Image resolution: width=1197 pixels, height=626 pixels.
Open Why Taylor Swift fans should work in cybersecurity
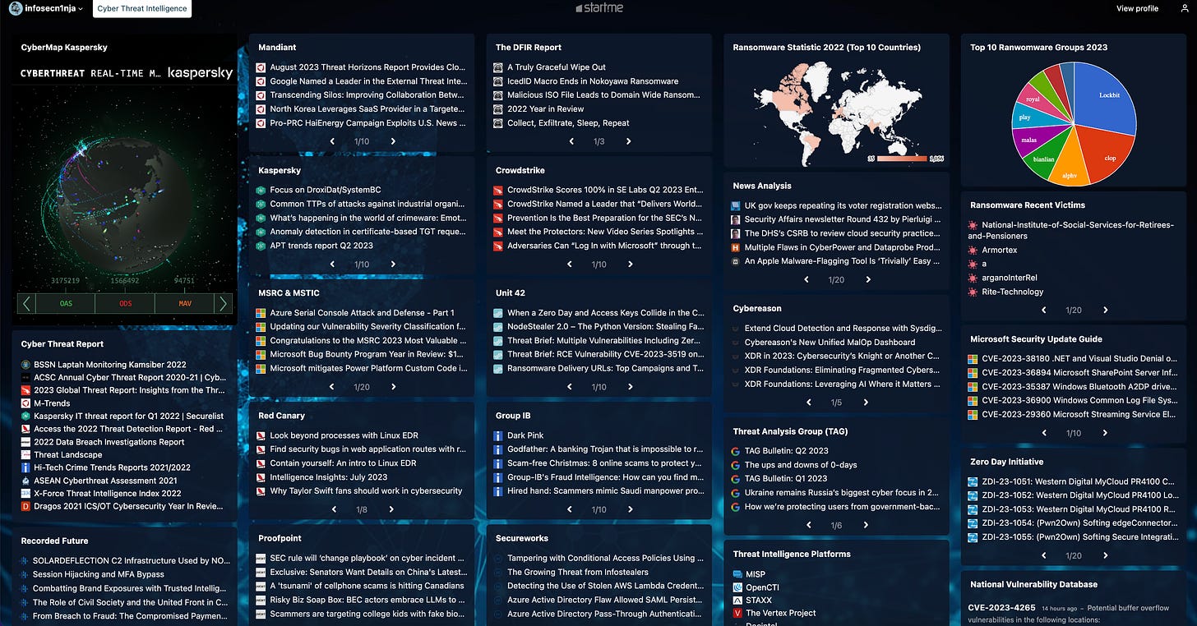[366, 491]
